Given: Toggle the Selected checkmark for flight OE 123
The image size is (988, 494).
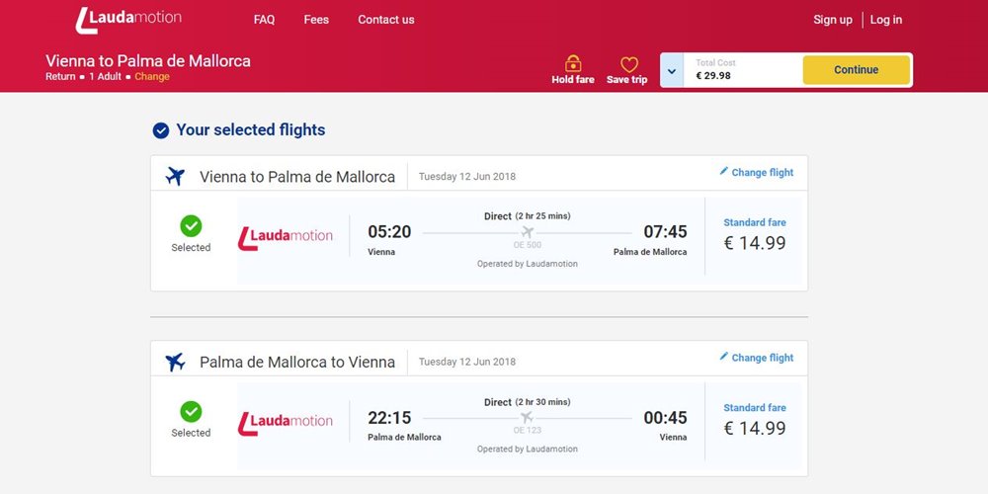Looking at the screenshot, I should click(191, 411).
